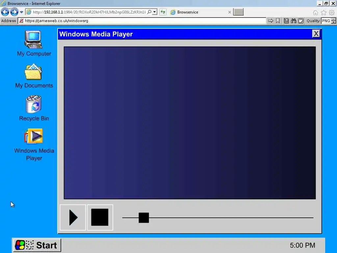Click the Address label
The image size is (337, 253).
point(9,21)
